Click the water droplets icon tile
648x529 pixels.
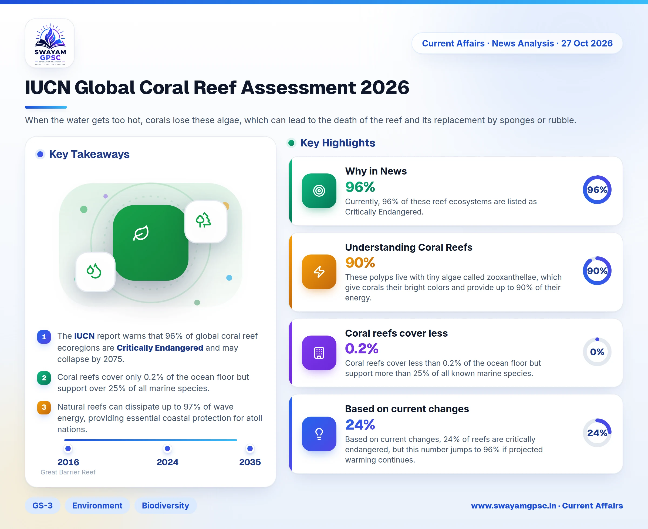[x=95, y=272]
